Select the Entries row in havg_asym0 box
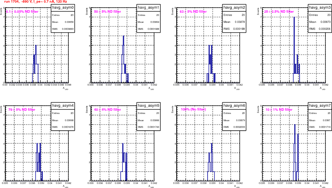Screen dimensions: 332x188 click(63, 15)
